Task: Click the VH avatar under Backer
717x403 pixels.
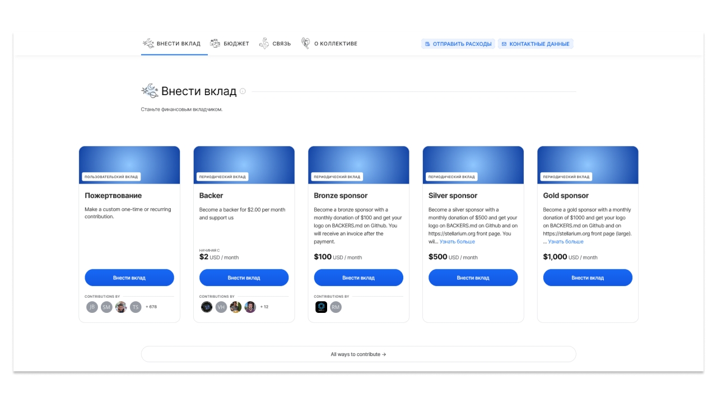Action: [221, 307]
